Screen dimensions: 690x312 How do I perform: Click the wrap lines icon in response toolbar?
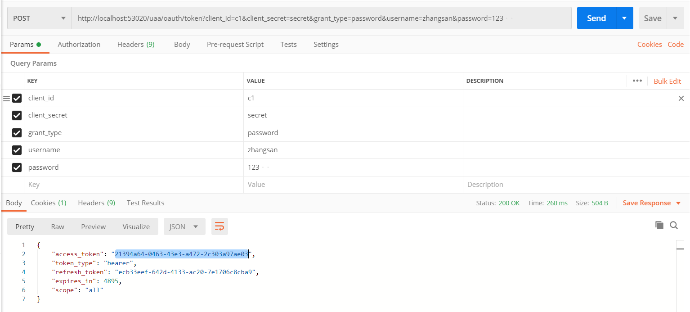click(220, 226)
